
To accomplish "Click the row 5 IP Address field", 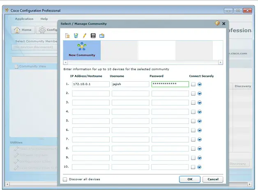I will 91,121.
